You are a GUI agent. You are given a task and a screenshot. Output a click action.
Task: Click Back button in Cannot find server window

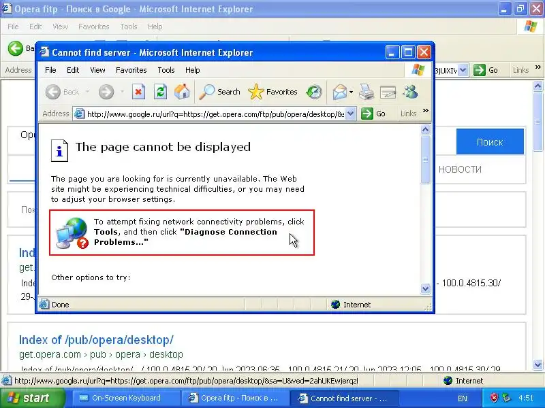[63, 92]
